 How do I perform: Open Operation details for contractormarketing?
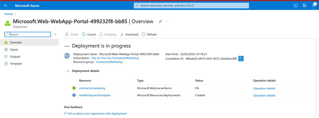tap(264, 88)
